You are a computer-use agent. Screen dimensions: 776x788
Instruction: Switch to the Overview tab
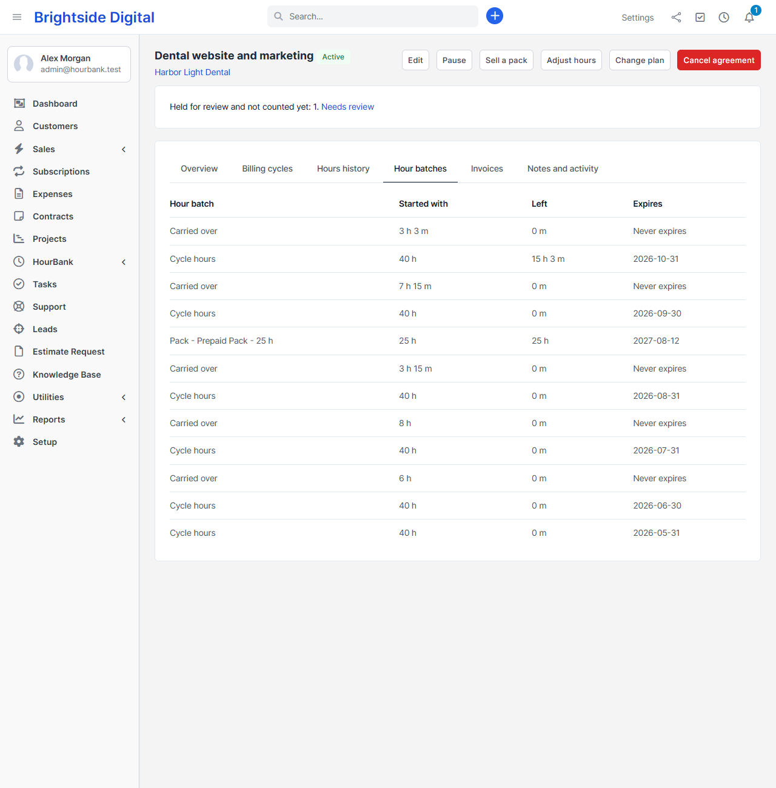click(199, 169)
